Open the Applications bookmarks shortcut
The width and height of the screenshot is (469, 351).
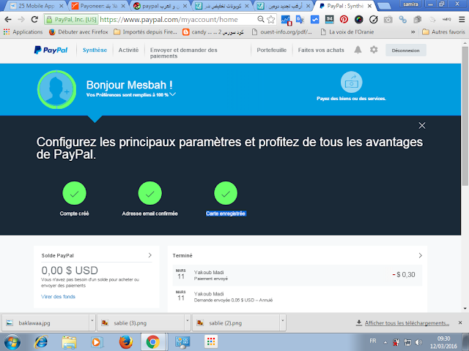pos(23,32)
